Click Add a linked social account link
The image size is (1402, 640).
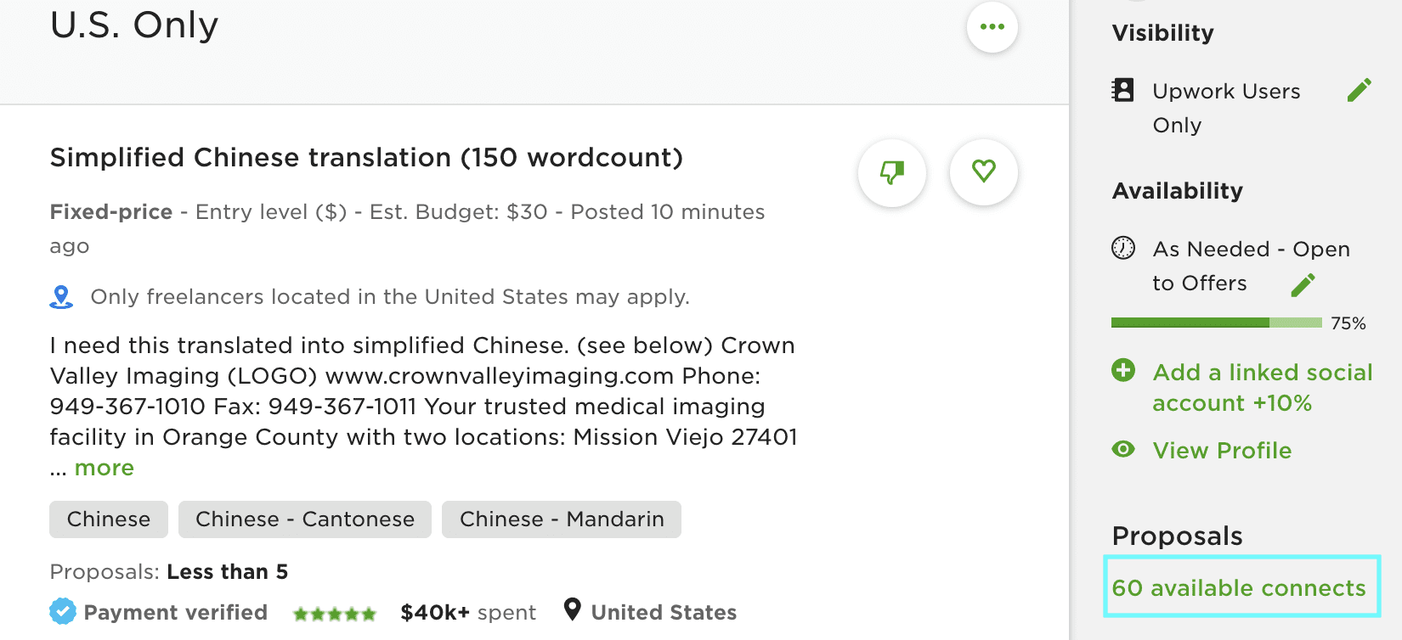pos(1262,387)
